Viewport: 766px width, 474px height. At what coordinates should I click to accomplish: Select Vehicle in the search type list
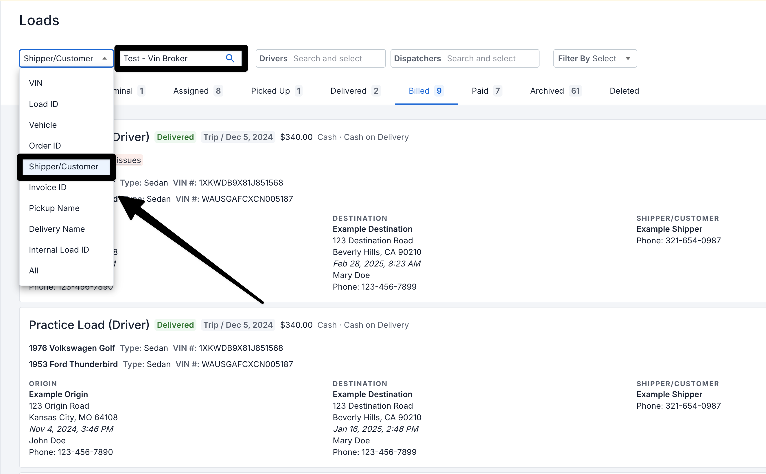click(66, 125)
